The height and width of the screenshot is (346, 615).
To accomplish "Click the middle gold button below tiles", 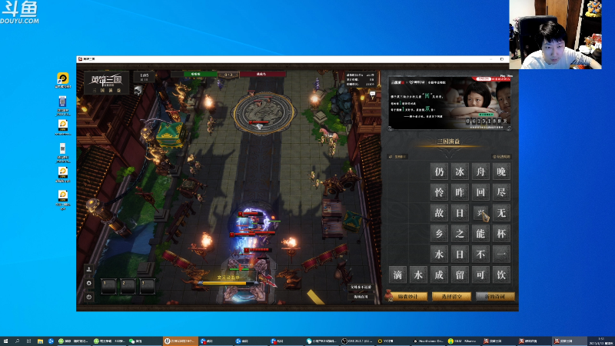I will (x=451, y=296).
